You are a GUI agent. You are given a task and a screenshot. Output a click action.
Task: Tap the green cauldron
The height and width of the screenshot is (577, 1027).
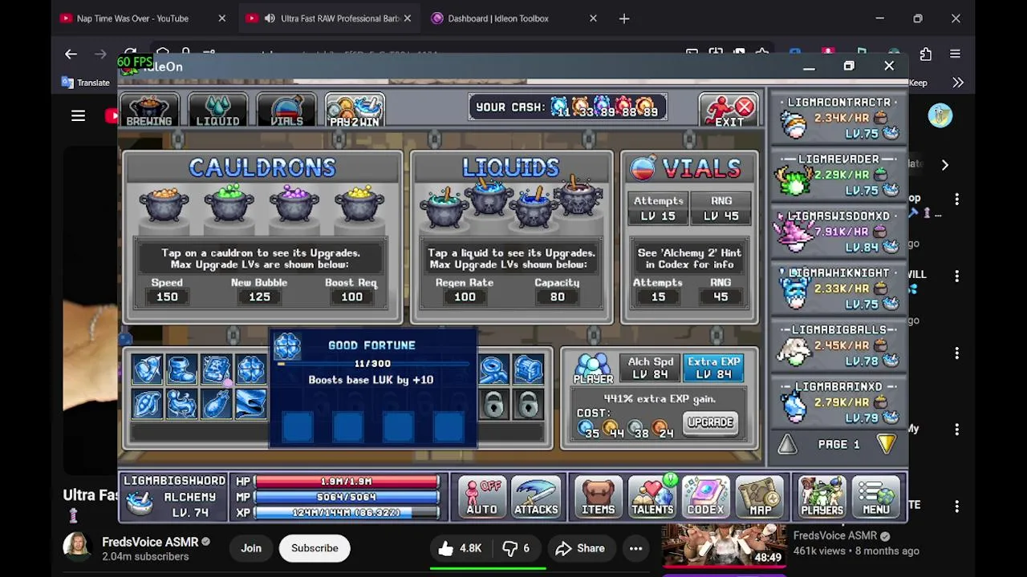click(229, 204)
